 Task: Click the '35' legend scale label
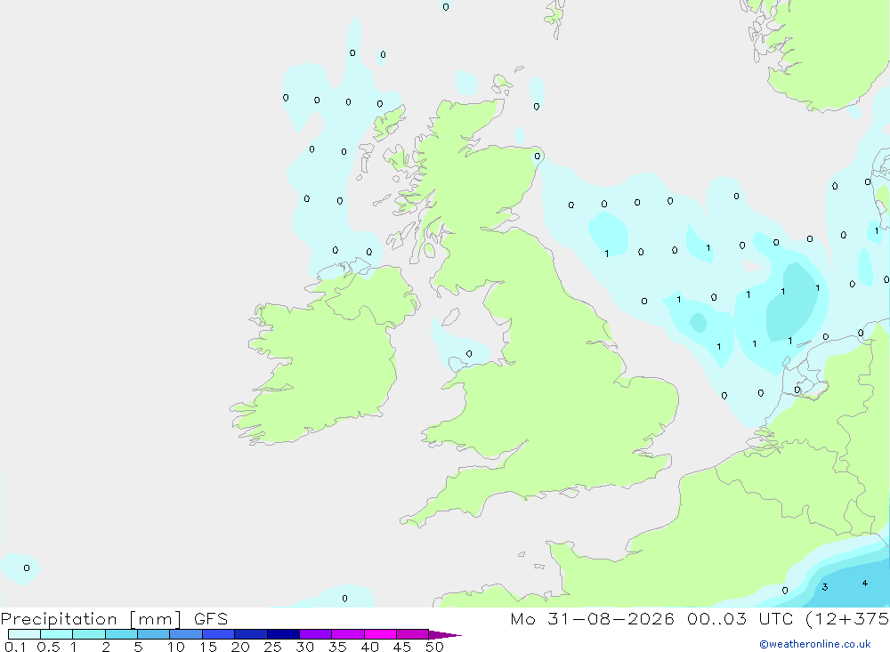click(x=337, y=647)
